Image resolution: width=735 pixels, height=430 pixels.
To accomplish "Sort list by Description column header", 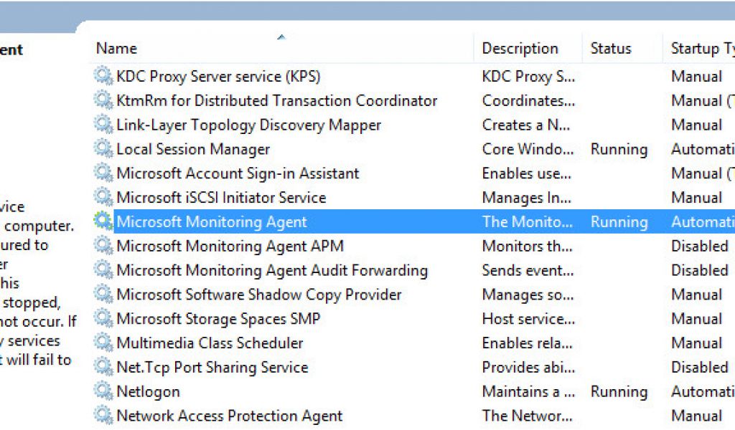I will 520,49.
